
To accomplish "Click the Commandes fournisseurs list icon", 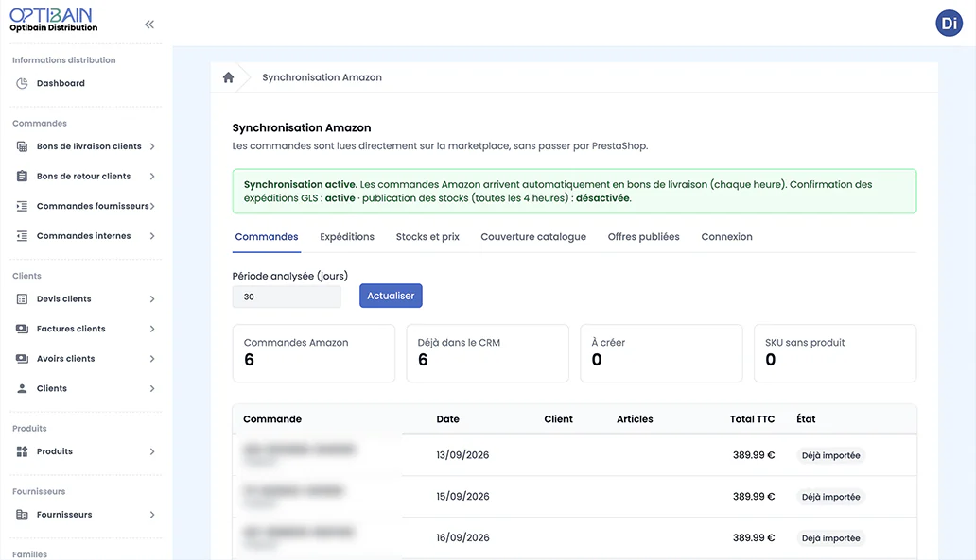I will (x=22, y=207).
